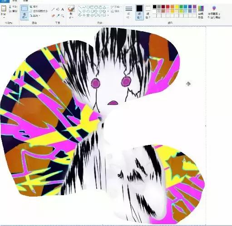Select the rectangular Selection tool
Screen dimensions: 232x226
25,9
